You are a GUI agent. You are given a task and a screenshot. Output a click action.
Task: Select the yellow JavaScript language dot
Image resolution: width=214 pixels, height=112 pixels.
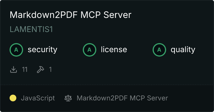click(x=13, y=98)
